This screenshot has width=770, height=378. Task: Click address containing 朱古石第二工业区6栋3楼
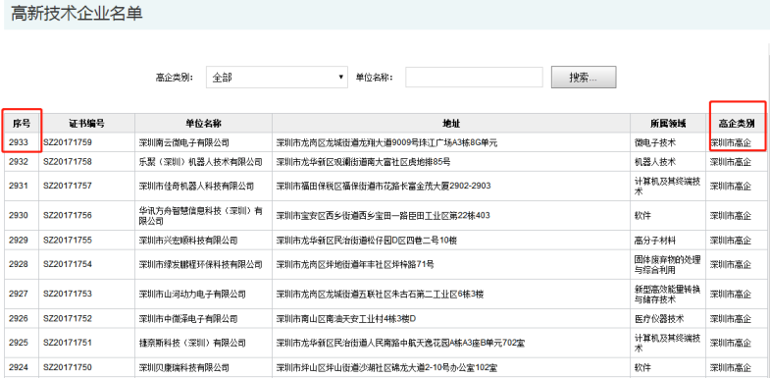380,294
